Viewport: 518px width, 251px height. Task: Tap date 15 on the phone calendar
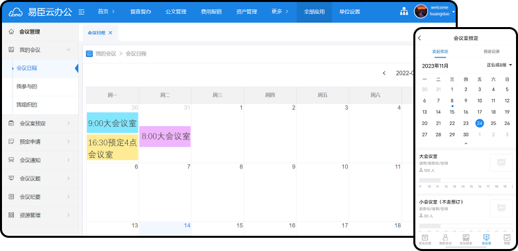(x=452, y=112)
